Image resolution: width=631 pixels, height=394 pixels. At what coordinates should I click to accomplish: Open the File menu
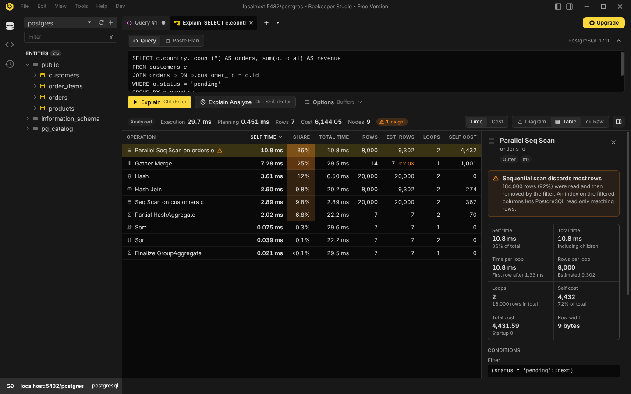tap(25, 6)
